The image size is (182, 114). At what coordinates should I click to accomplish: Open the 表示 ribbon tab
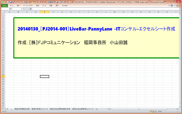point(57,5)
